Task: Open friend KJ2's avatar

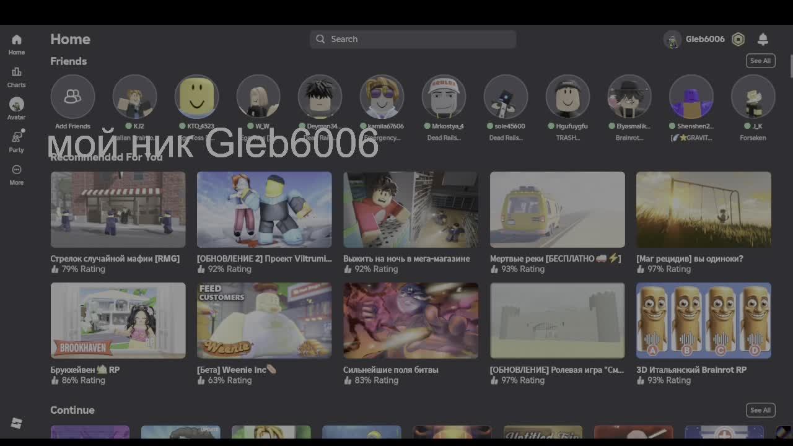Action: pos(134,97)
